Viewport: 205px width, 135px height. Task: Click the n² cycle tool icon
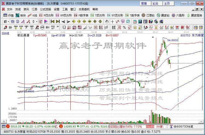coord(53,27)
